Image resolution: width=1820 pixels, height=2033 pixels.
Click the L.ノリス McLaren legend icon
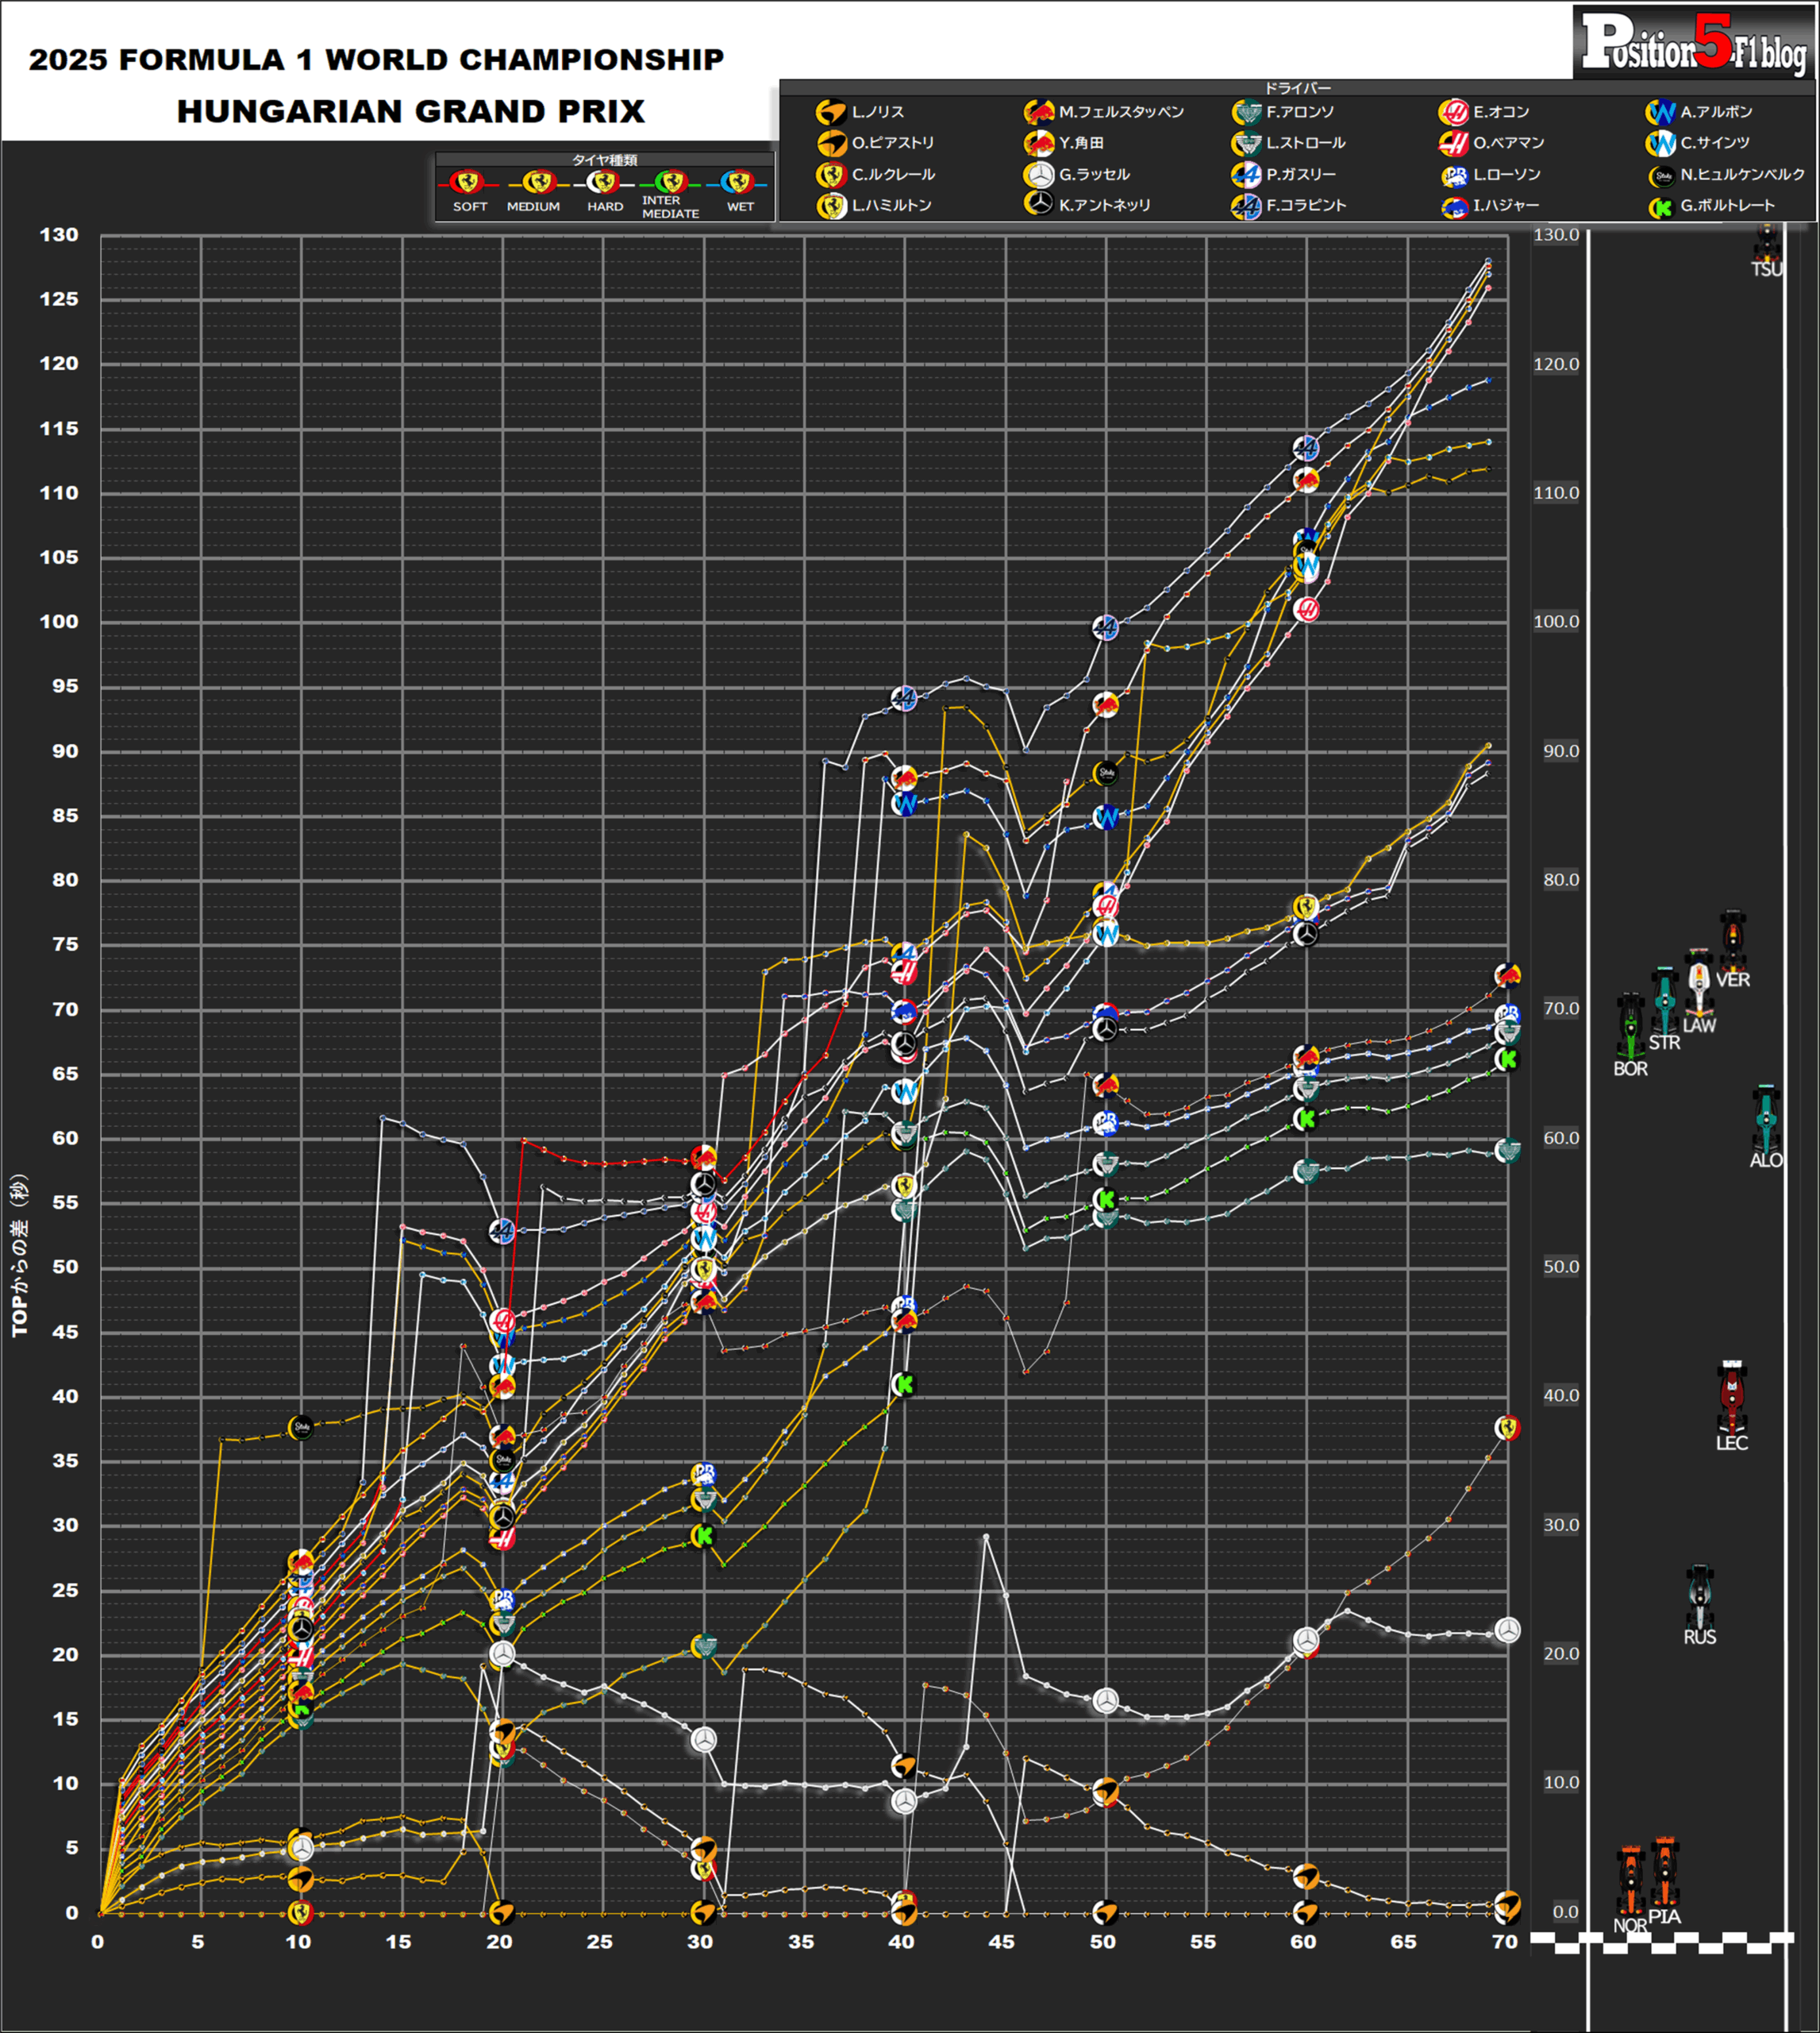click(x=831, y=112)
